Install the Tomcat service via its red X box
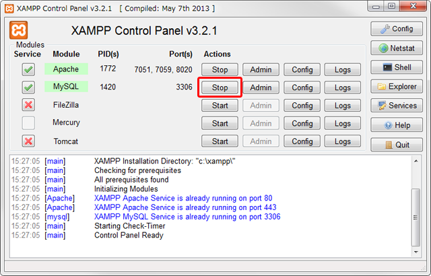Viewport: 431px width, 276px height. 28,141
